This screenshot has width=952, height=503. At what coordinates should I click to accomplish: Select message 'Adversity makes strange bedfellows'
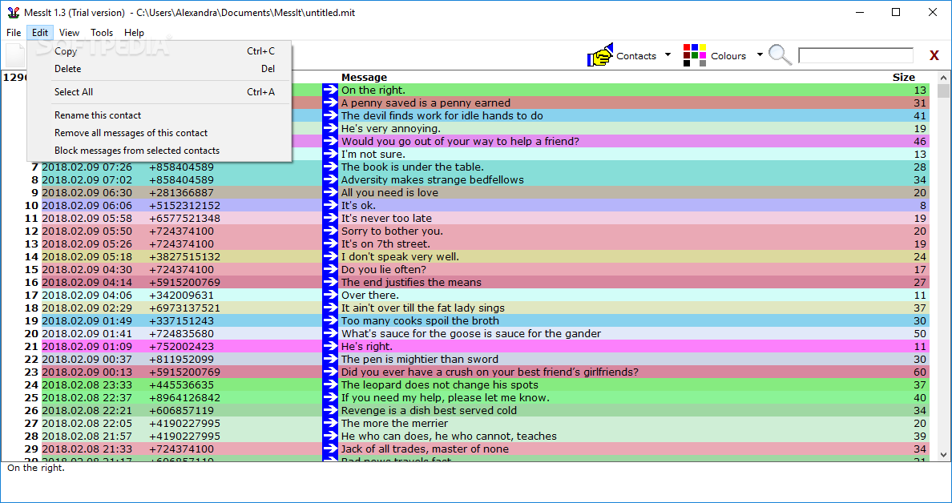point(432,179)
